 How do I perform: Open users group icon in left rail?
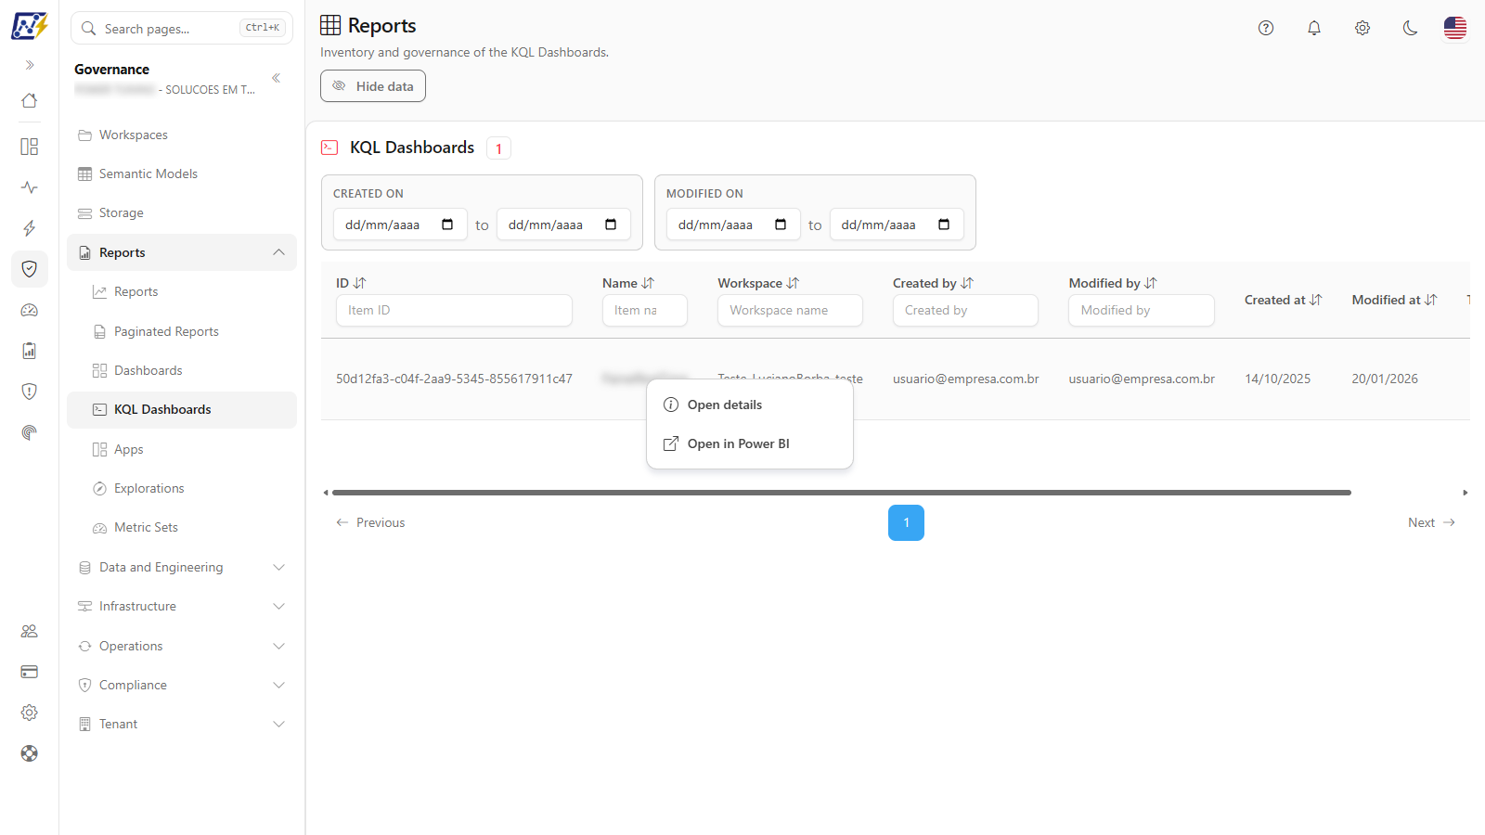(x=30, y=631)
